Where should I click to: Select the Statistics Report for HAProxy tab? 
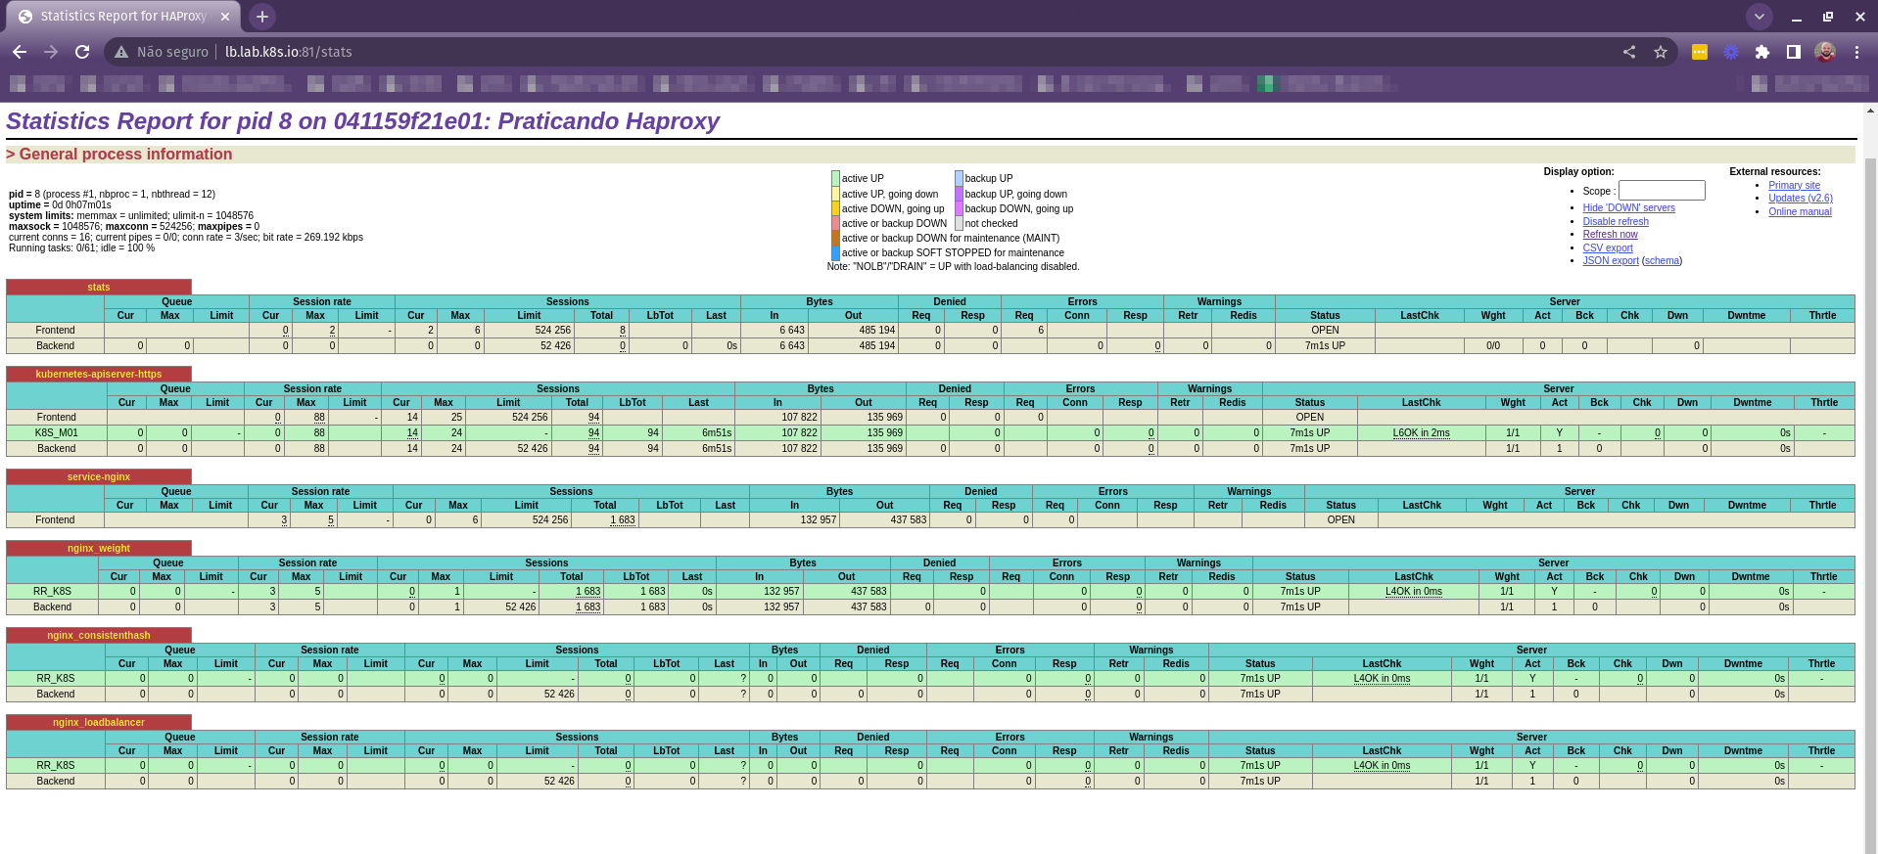pos(123,17)
